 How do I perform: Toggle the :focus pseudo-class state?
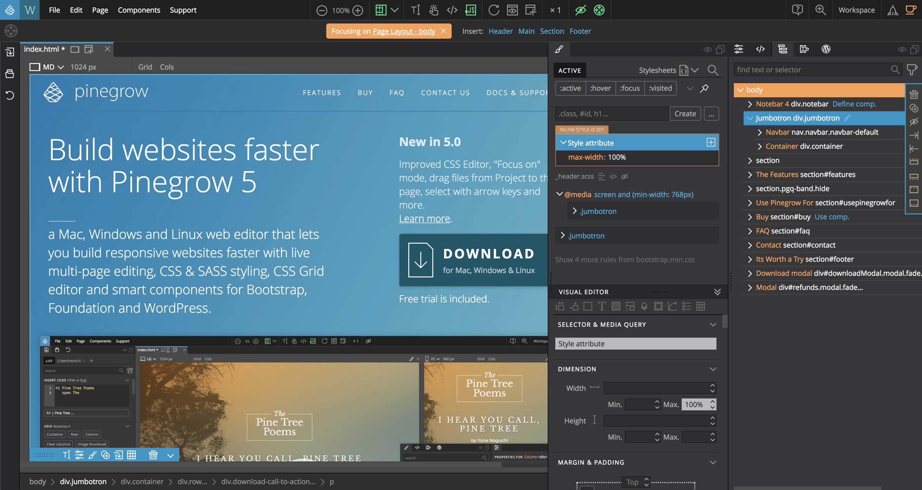[630, 88]
